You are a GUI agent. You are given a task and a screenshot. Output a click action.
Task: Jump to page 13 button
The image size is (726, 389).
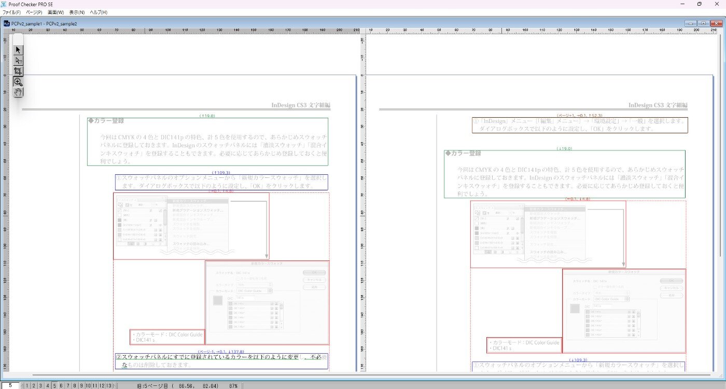(108, 385)
